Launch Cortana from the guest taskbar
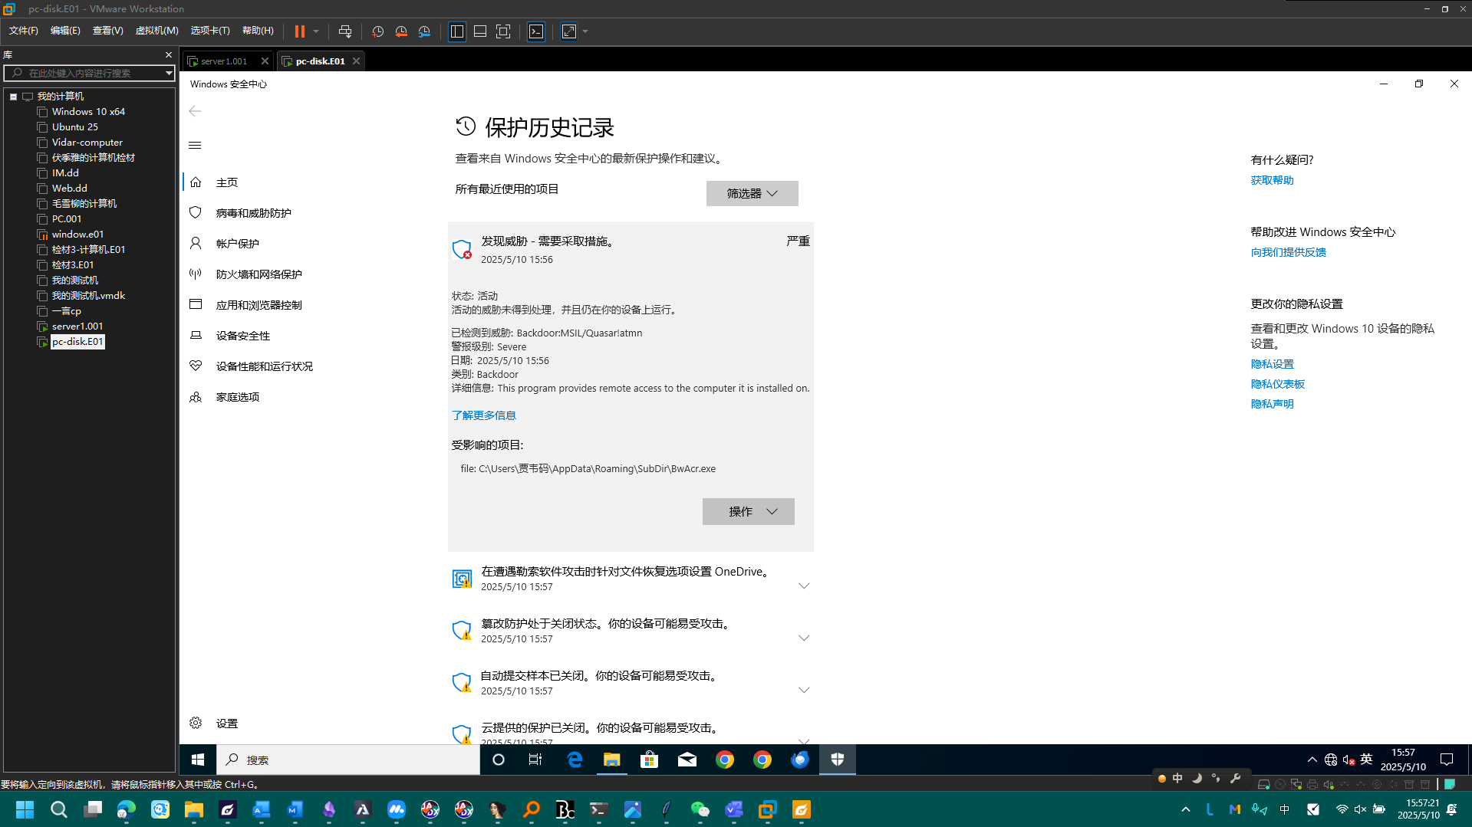 pyautogui.click(x=499, y=760)
